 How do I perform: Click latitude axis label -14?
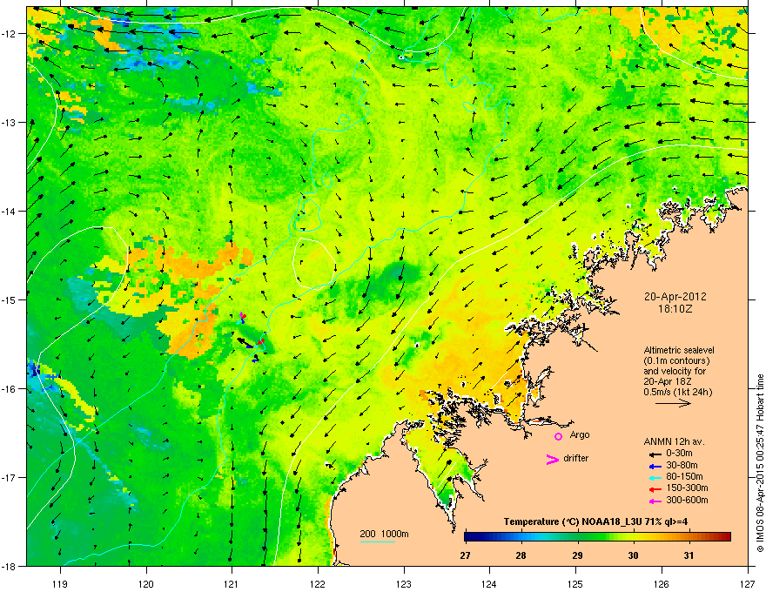point(9,211)
